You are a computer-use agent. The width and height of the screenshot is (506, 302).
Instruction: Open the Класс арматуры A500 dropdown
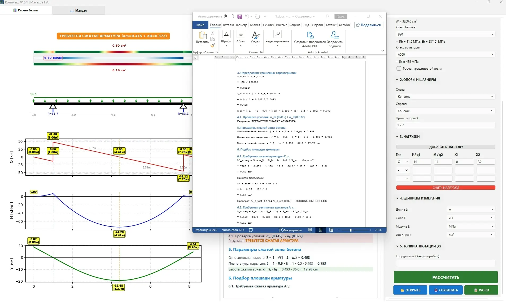coord(445,55)
